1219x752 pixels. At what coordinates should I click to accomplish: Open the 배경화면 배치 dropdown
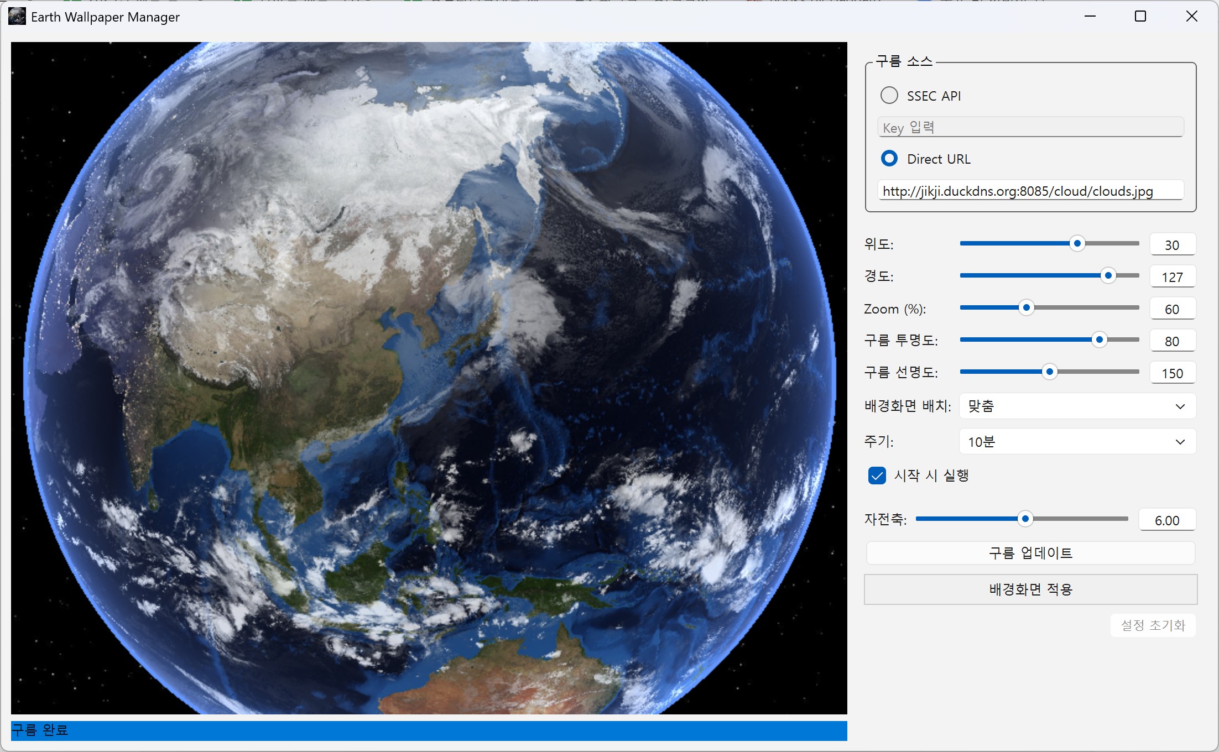(x=1077, y=406)
